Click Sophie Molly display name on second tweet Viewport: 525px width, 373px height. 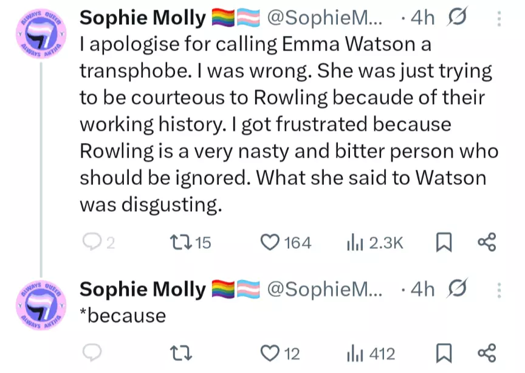[x=143, y=290]
